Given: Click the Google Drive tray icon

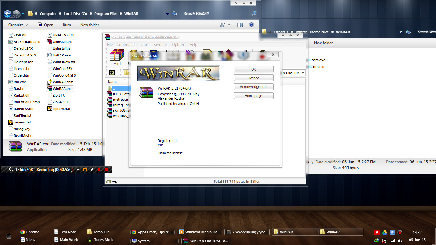Looking at the screenshot, I should point(385,233).
